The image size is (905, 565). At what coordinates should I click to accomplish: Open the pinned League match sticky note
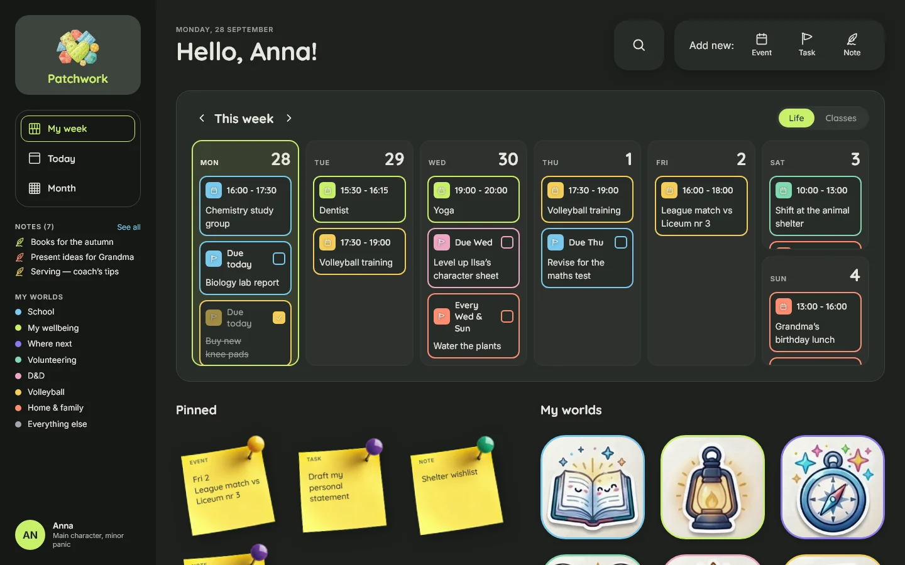click(228, 490)
